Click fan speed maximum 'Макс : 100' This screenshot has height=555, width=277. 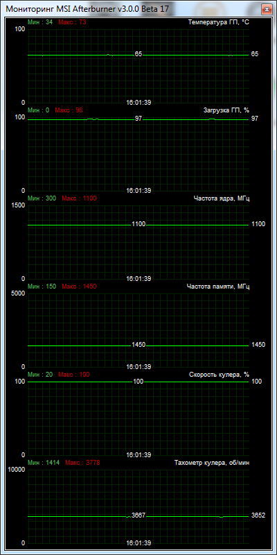pyautogui.click(x=74, y=375)
